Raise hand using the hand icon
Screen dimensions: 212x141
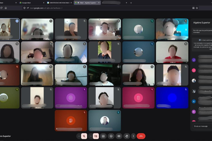pyautogui.click(x=127, y=136)
